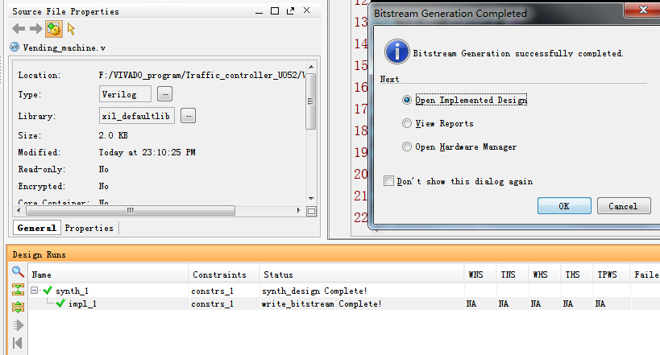Switch to the General tab

[x=36, y=228]
